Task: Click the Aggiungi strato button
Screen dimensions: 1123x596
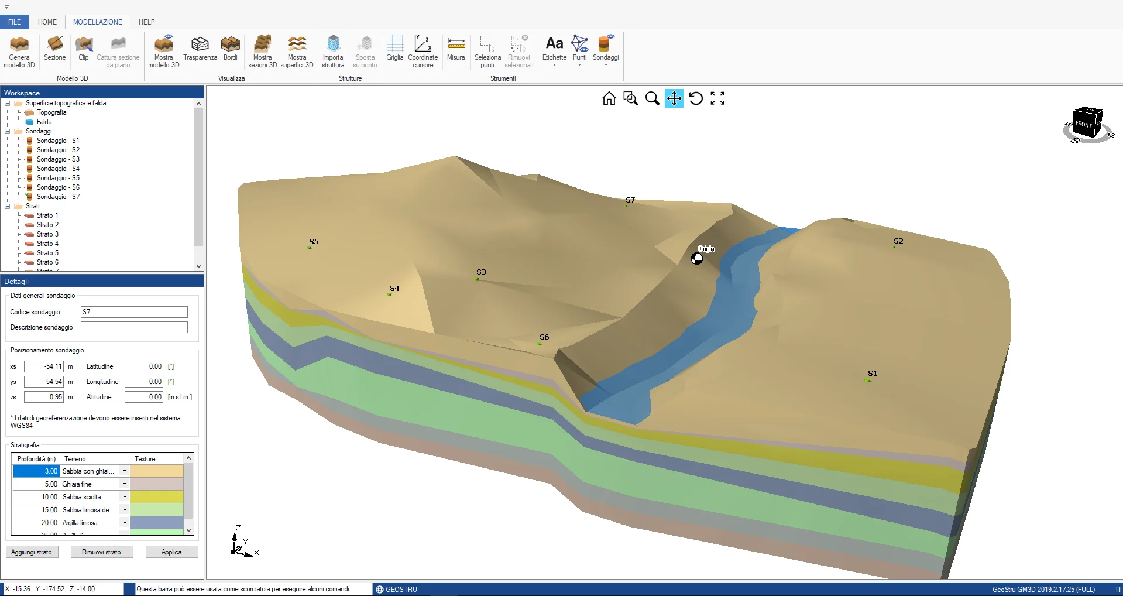Action: (x=32, y=552)
